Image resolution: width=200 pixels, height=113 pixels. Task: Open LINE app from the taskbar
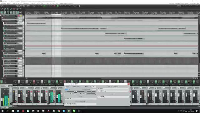[x=74, y=111]
